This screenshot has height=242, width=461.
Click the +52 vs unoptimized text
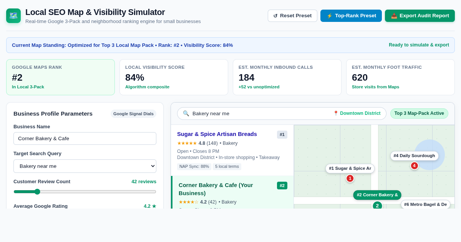[259, 87]
